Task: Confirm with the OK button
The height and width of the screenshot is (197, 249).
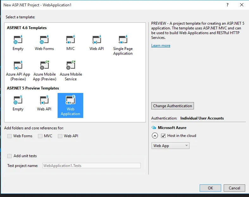Action: click(210, 188)
